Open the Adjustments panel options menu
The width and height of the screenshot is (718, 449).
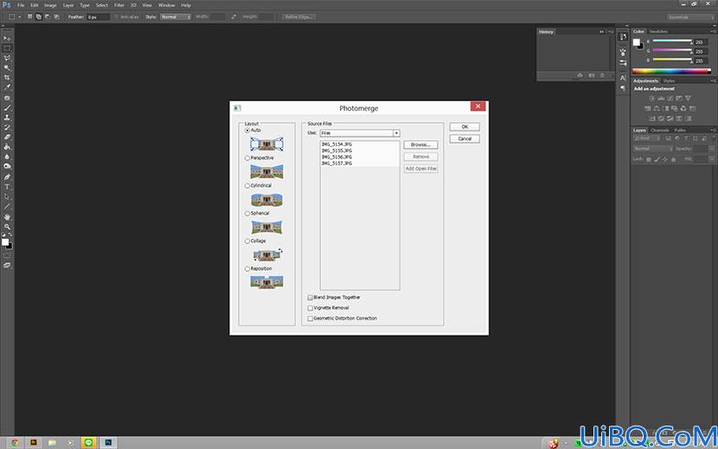(x=714, y=81)
